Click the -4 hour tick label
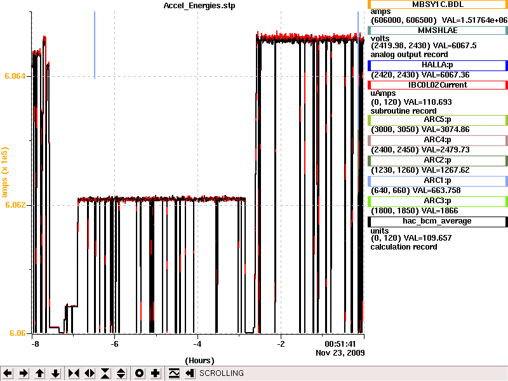508x381 pixels. [197, 344]
